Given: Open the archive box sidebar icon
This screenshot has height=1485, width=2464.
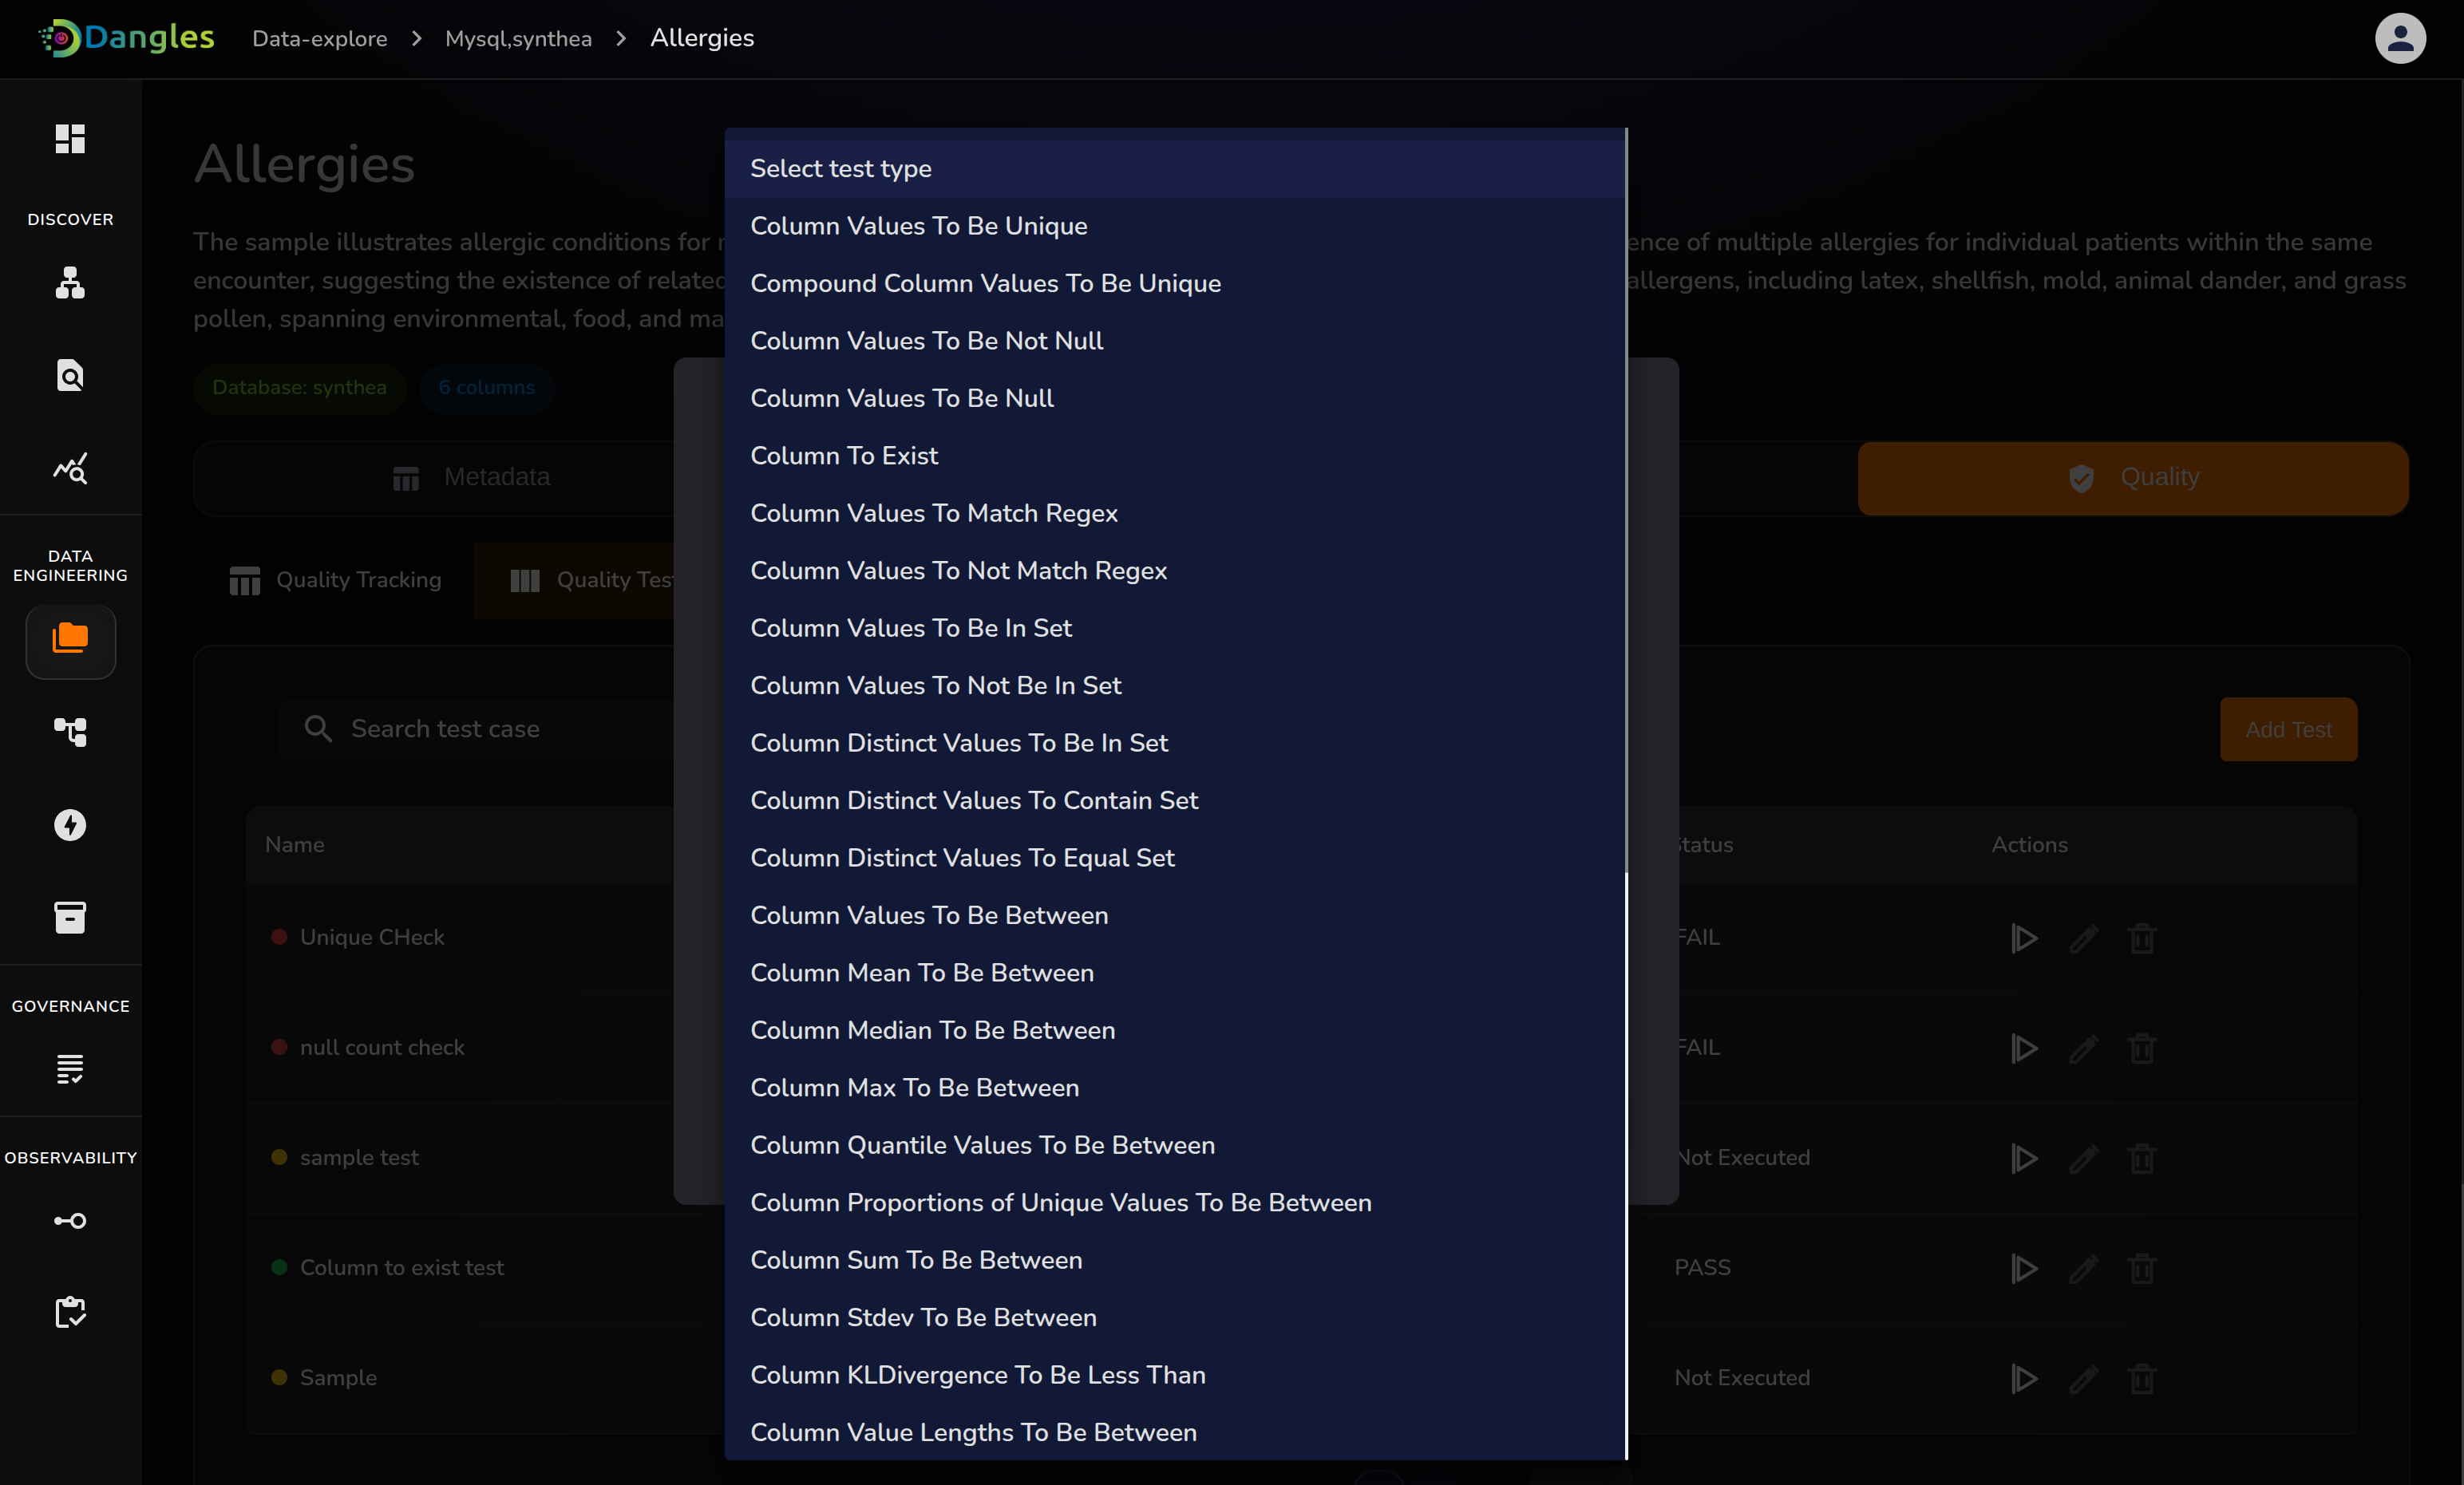Looking at the screenshot, I should [x=70, y=917].
